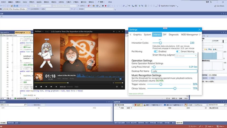The width and height of the screenshot is (227, 128).
Task: Toggle the red Errors 0 filter button
Action: 138,105
